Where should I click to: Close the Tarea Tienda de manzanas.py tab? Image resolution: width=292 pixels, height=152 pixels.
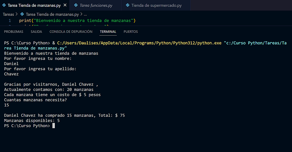[x=65, y=5]
